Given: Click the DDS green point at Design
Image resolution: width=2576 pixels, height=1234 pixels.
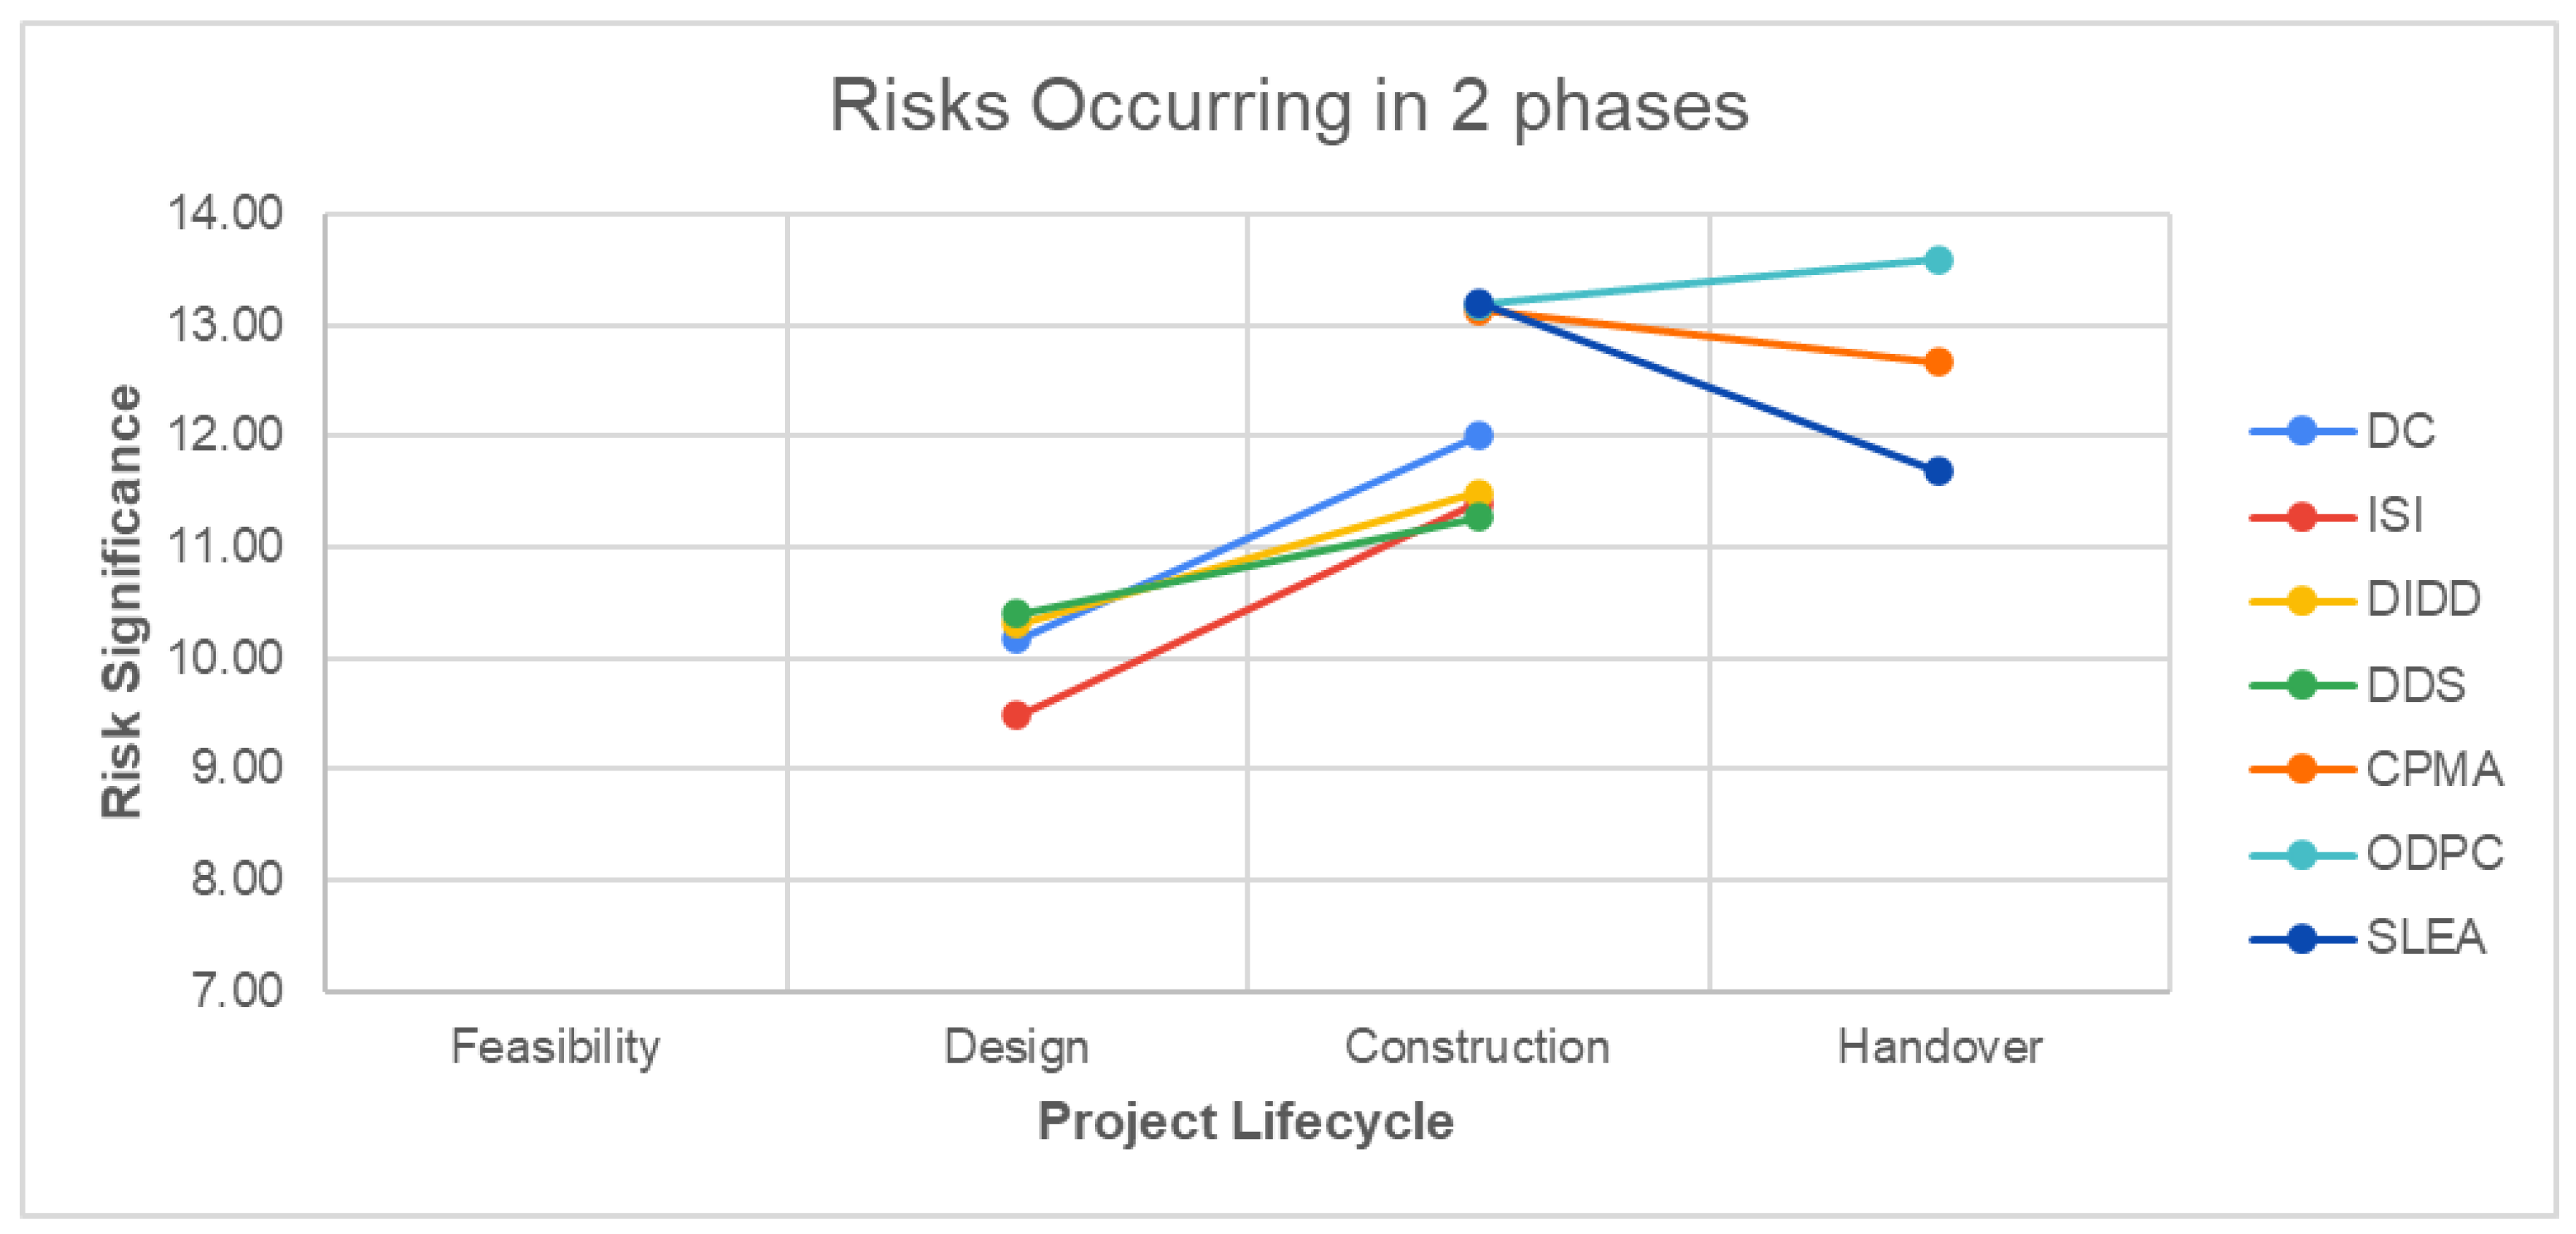Looking at the screenshot, I should tap(1016, 612).
